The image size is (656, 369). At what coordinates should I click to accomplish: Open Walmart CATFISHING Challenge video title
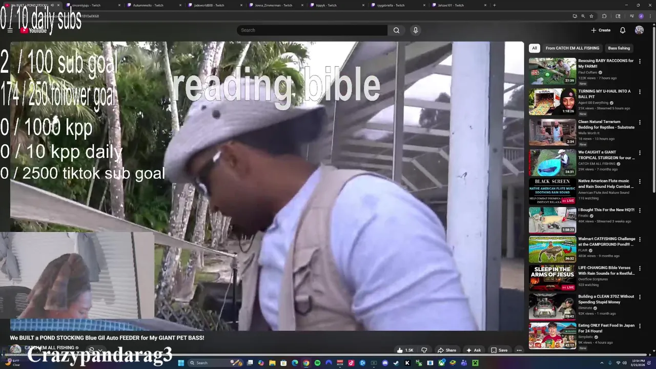(607, 241)
